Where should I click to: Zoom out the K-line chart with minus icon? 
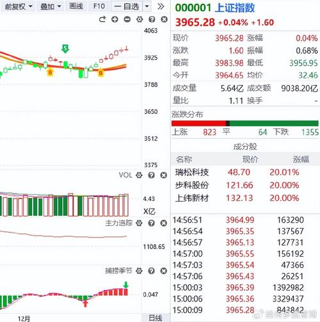pos(127,19)
